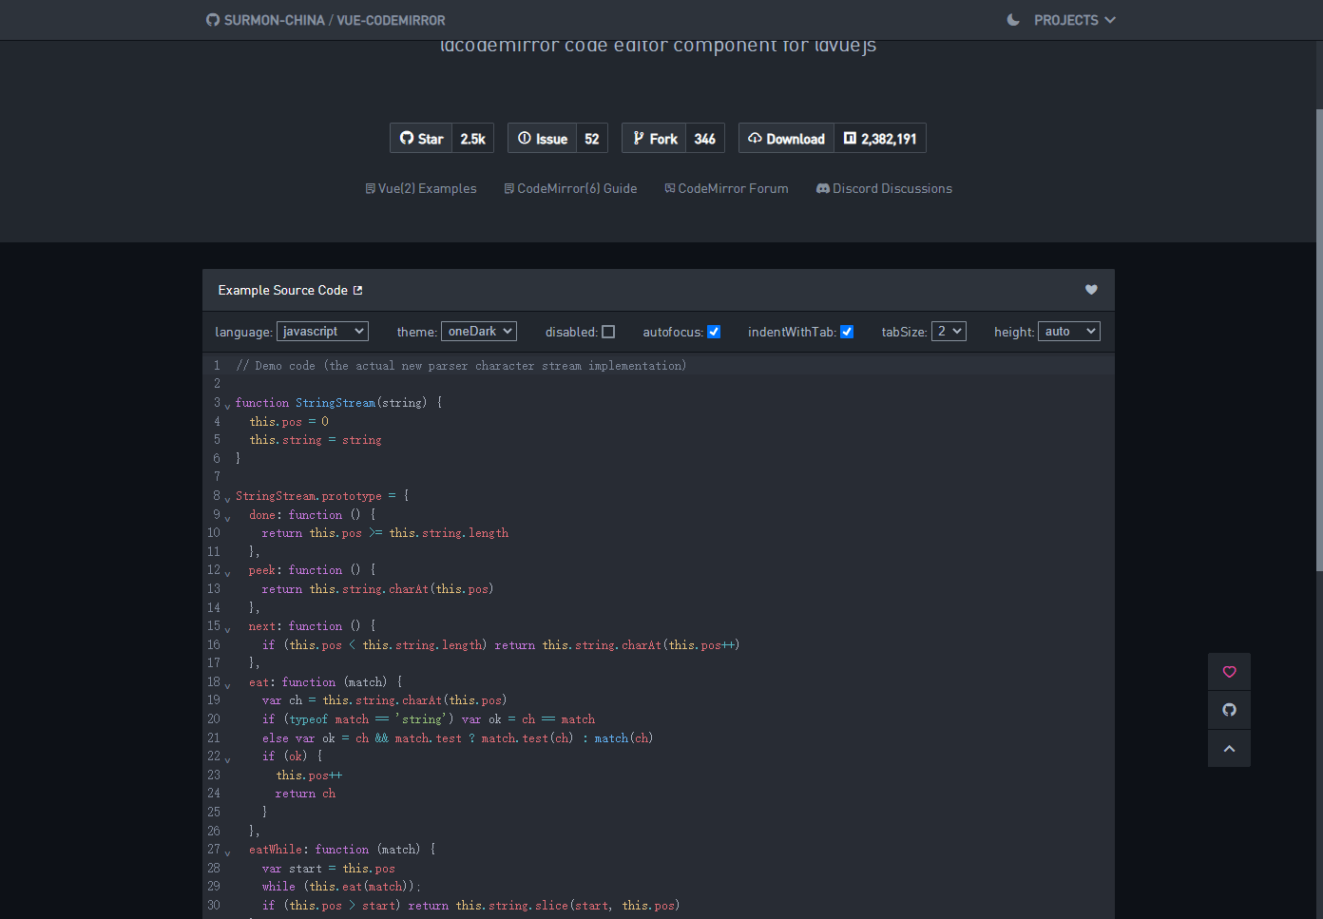Image resolution: width=1323 pixels, height=919 pixels.
Task: Click 'eat: function (match)' on line 18
Action: pyautogui.click(x=318, y=682)
